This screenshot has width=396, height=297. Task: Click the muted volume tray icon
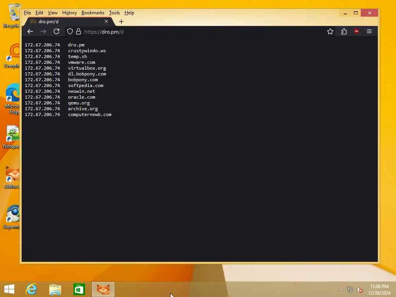359,290
